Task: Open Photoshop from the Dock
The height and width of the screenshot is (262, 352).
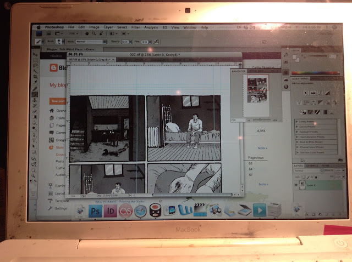Action: point(95,211)
